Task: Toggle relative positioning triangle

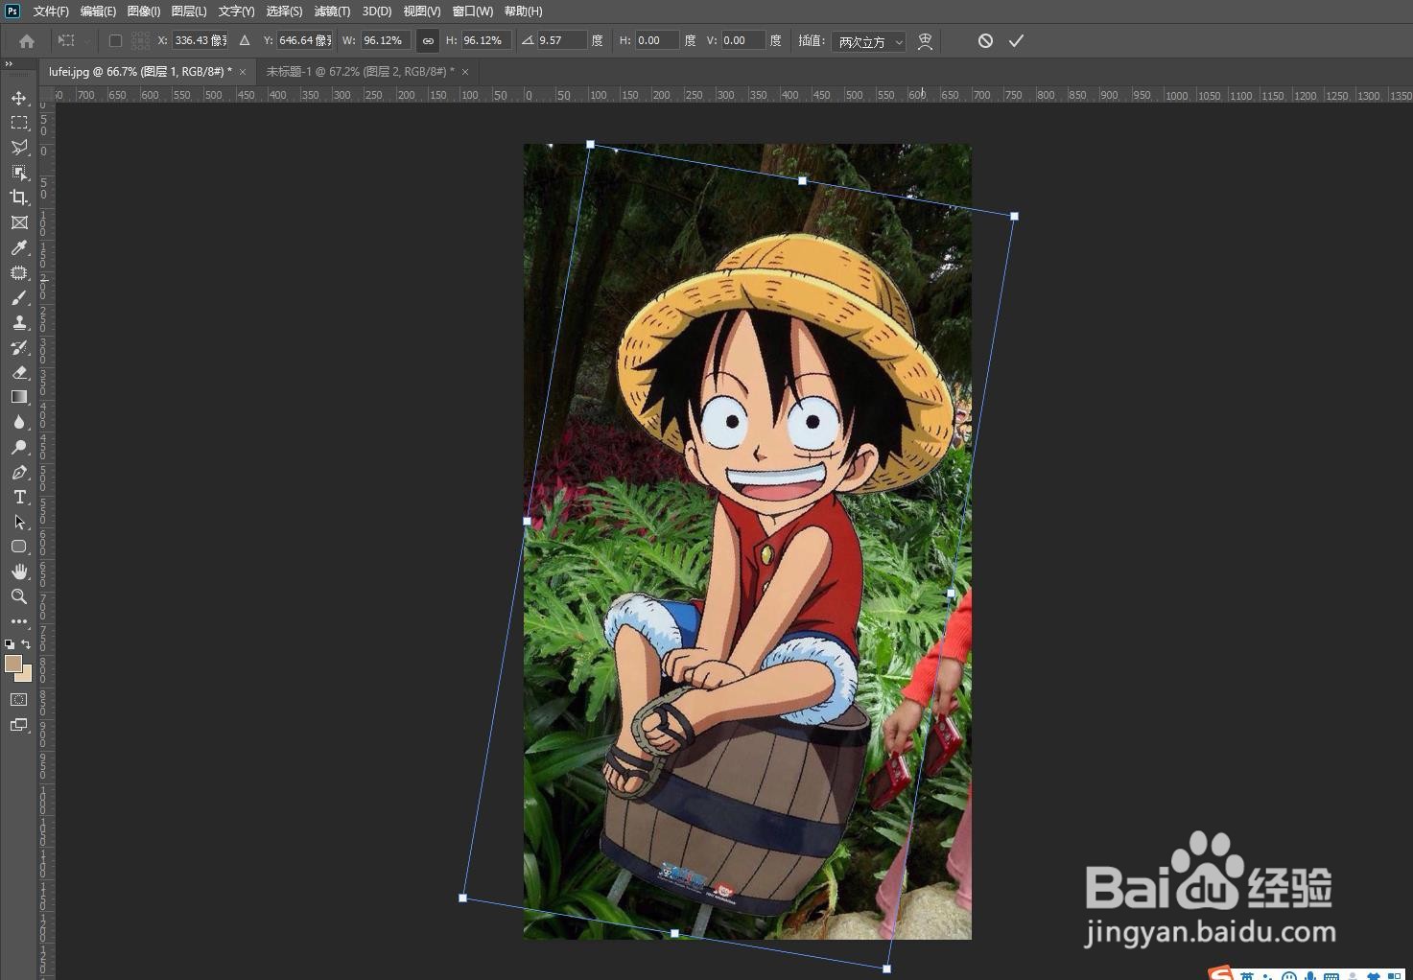Action: point(245,40)
